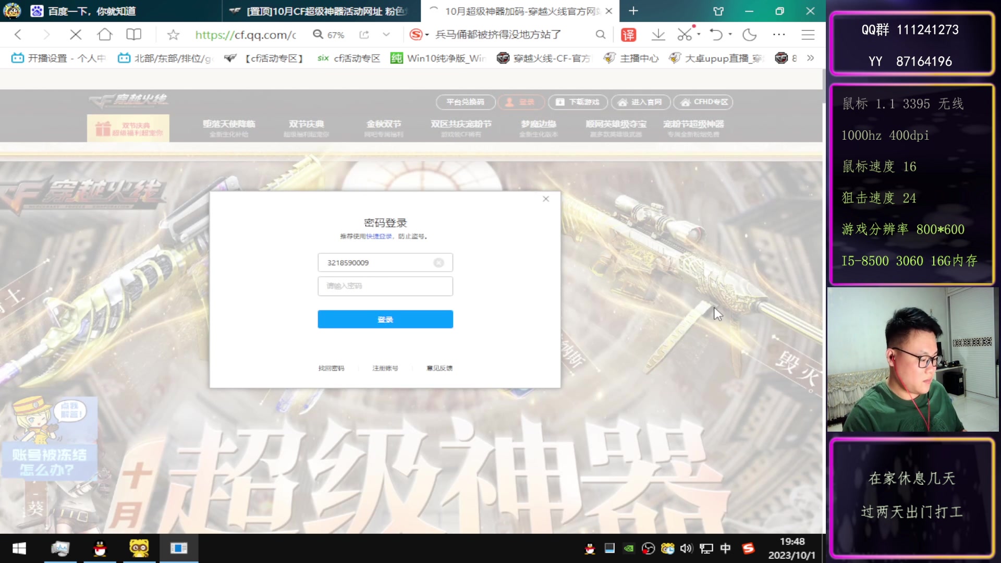Open a new browser tab
The height and width of the screenshot is (563, 1001).
pos(633,11)
